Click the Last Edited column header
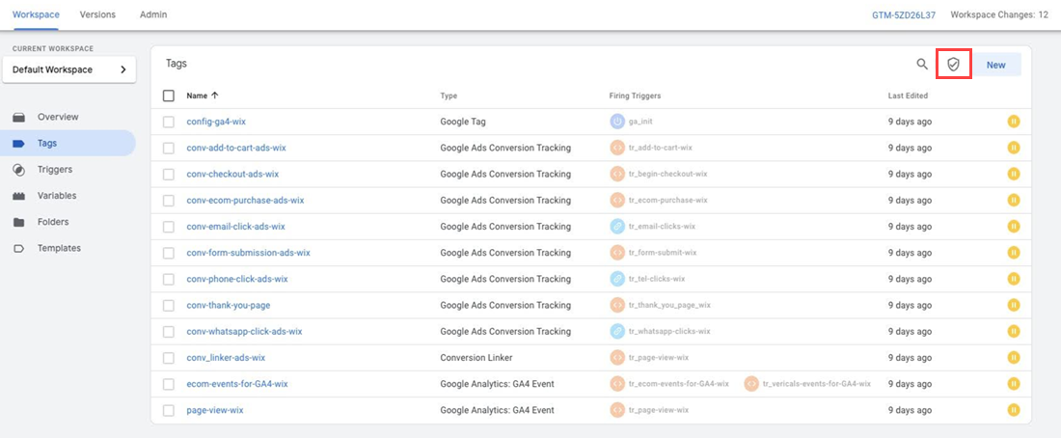The width and height of the screenshot is (1061, 438). coord(908,96)
